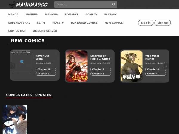Click the October 1, 2022 date
Screen dimensions: 179x134
[x=43, y=63]
